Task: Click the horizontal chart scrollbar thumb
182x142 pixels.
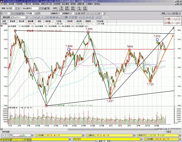Action: [x=112, y=129]
